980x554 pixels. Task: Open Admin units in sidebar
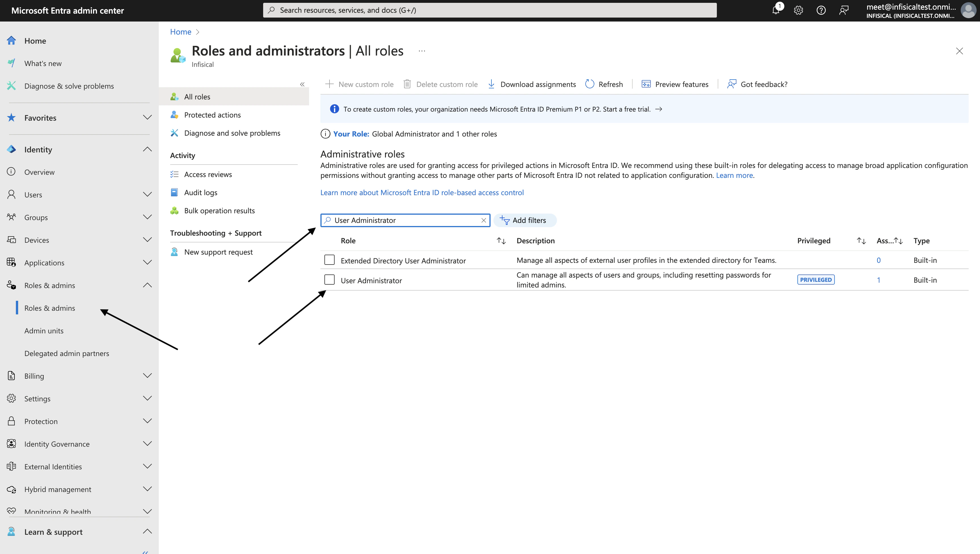[x=44, y=331]
